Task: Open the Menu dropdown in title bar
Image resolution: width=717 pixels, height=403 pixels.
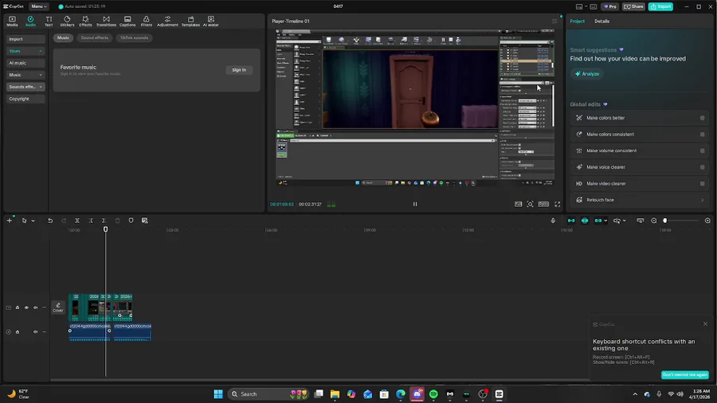Action: pyautogui.click(x=37, y=6)
